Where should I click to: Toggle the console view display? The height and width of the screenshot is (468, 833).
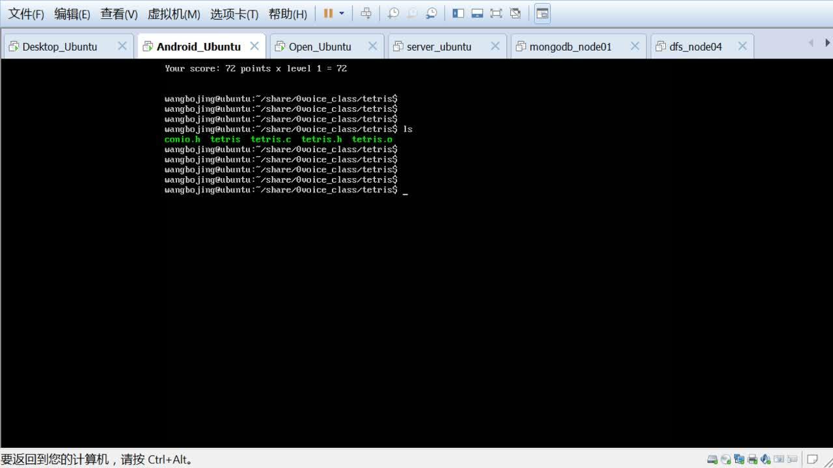(541, 13)
